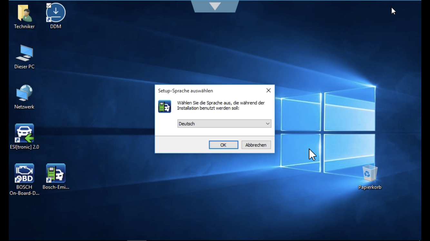Open the Deutsch language dropdown
The height and width of the screenshot is (241, 430).
click(x=224, y=124)
